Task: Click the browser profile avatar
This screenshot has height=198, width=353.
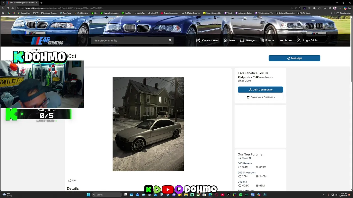Action: [335, 8]
